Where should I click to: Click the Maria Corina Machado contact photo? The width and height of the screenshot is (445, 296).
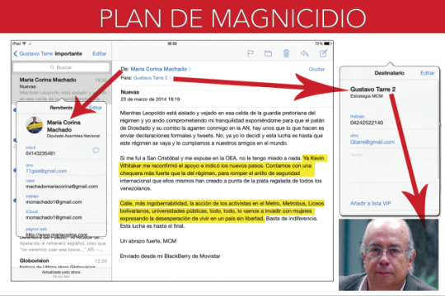(x=35, y=125)
